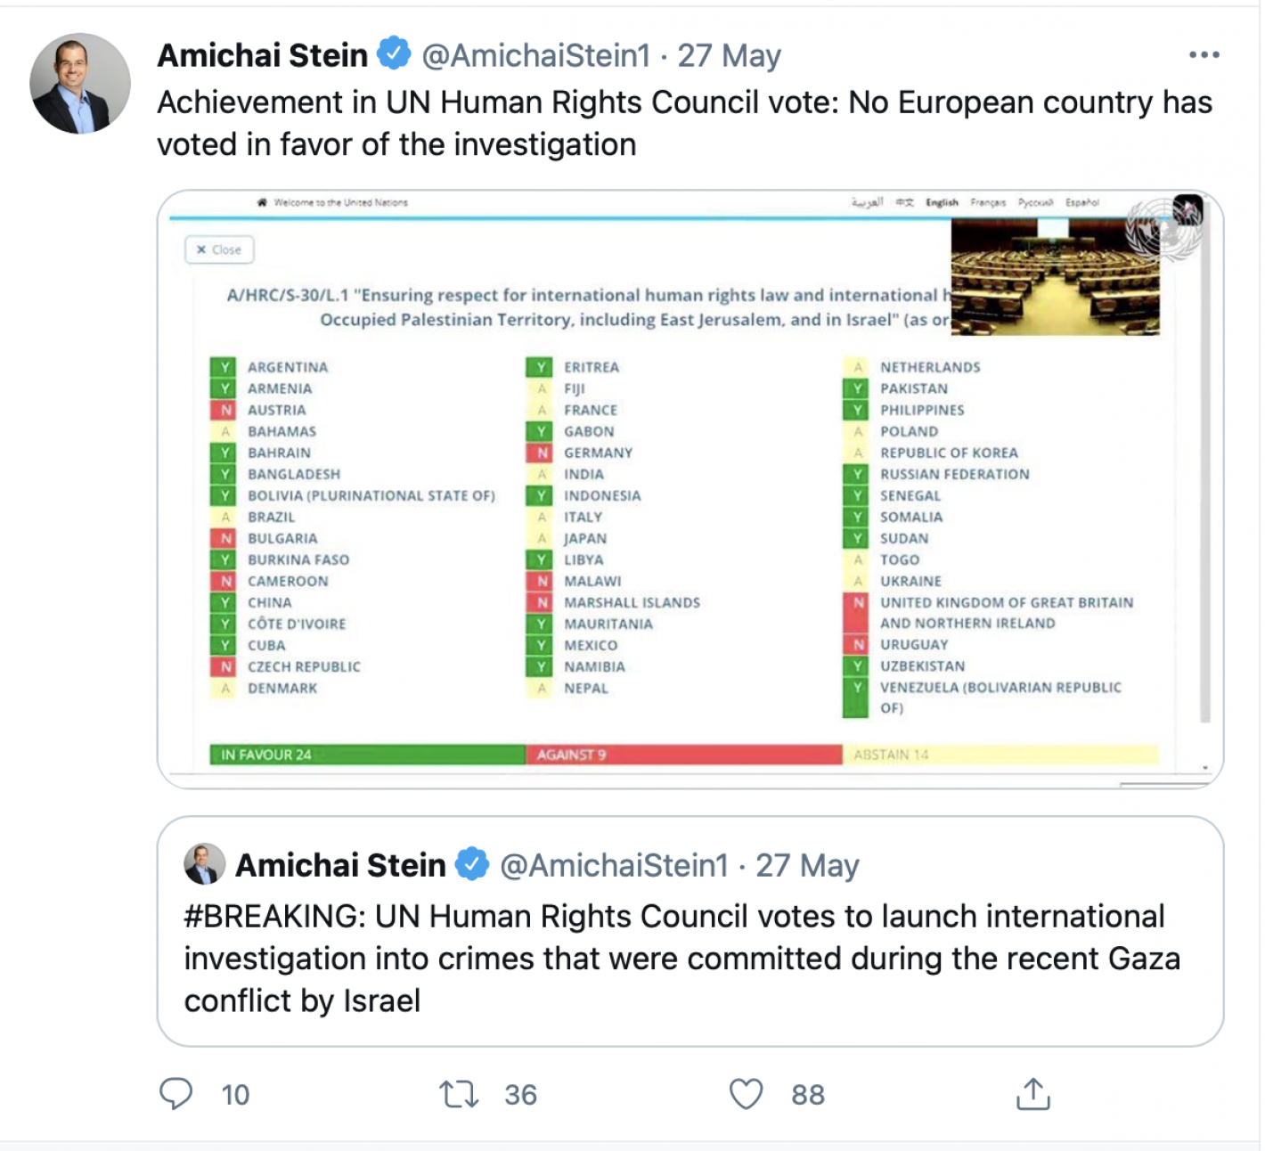Click the council chamber video thumbnail
The width and height of the screenshot is (1265, 1151).
1056,277
